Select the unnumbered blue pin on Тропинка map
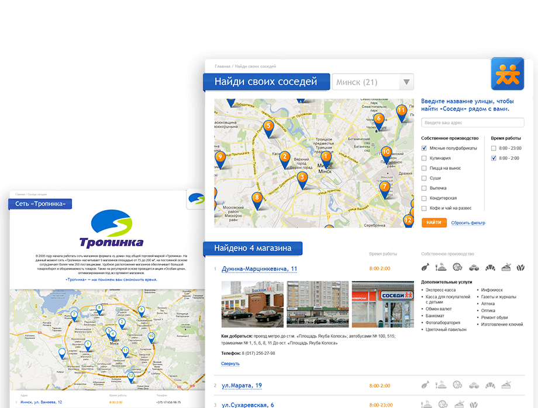This screenshot has height=408, width=538. pos(62,353)
